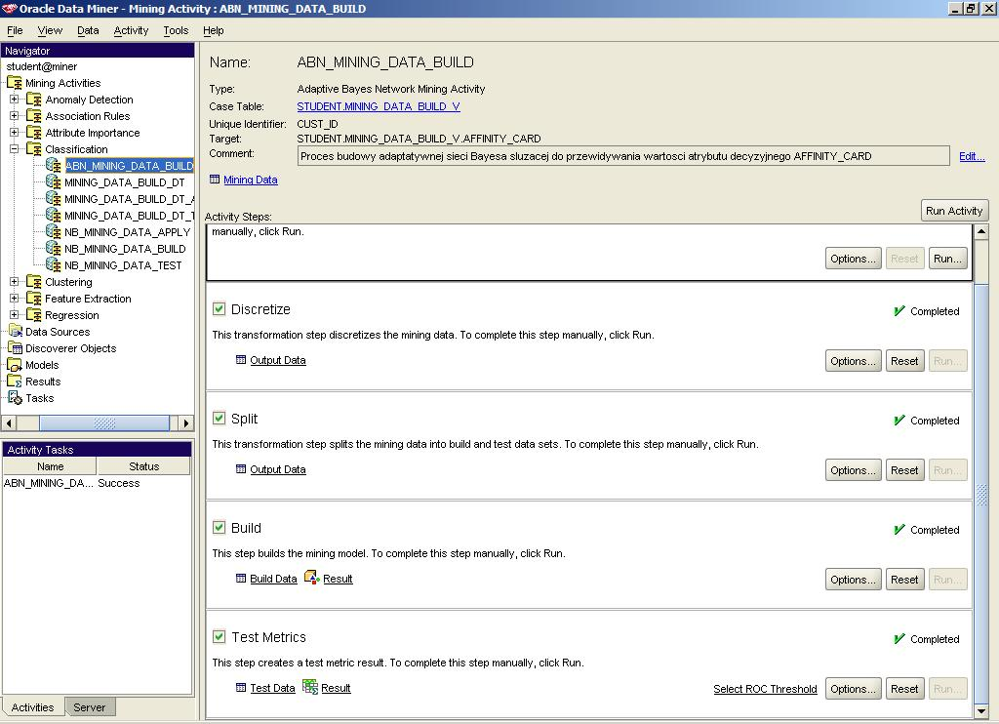Image resolution: width=999 pixels, height=724 pixels.
Task: Open the Data menu
Action: 88,30
